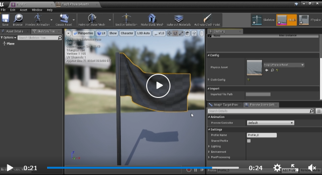Select the Plane bone in tree
The height and width of the screenshot is (175, 322).
(9, 44)
